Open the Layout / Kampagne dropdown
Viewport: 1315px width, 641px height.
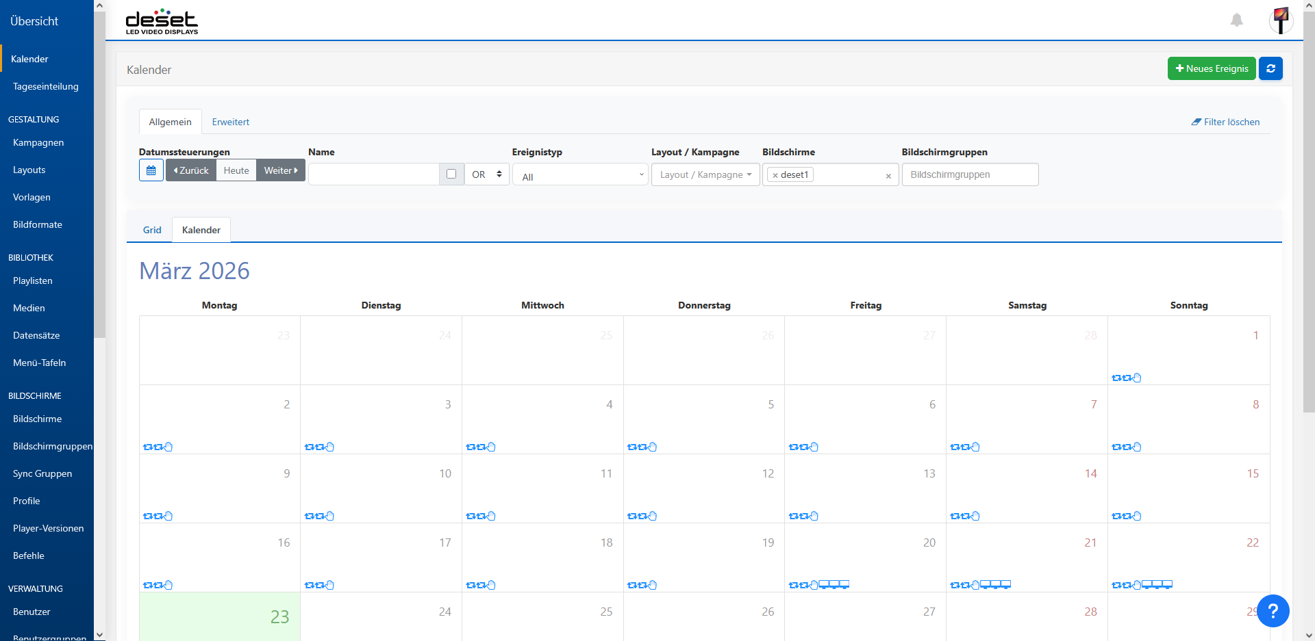[705, 174]
